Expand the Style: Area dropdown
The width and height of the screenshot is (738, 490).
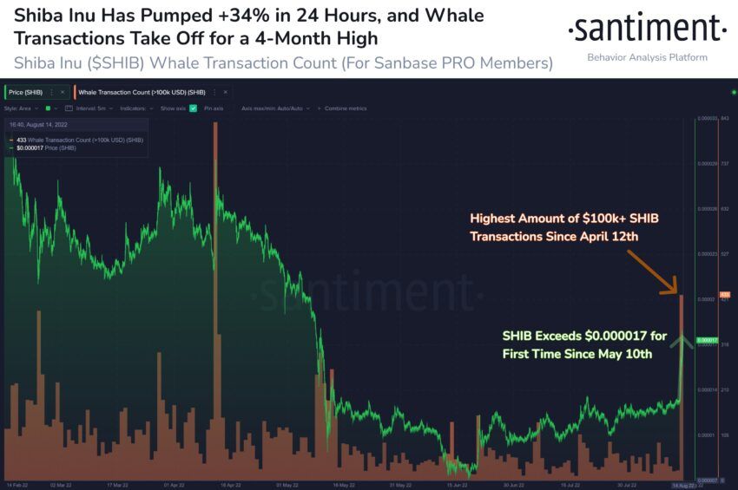21,108
